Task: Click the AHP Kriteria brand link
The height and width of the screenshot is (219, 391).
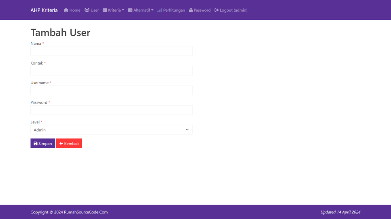Action: [44, 10]
